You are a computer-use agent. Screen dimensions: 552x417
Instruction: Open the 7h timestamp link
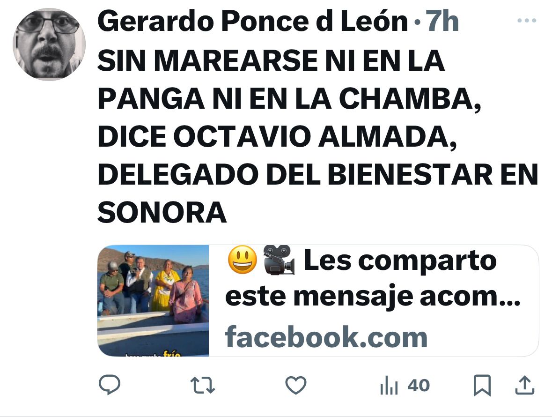tap(442, 22)
